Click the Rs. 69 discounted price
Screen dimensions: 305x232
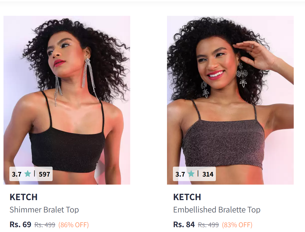pos(20,224)
